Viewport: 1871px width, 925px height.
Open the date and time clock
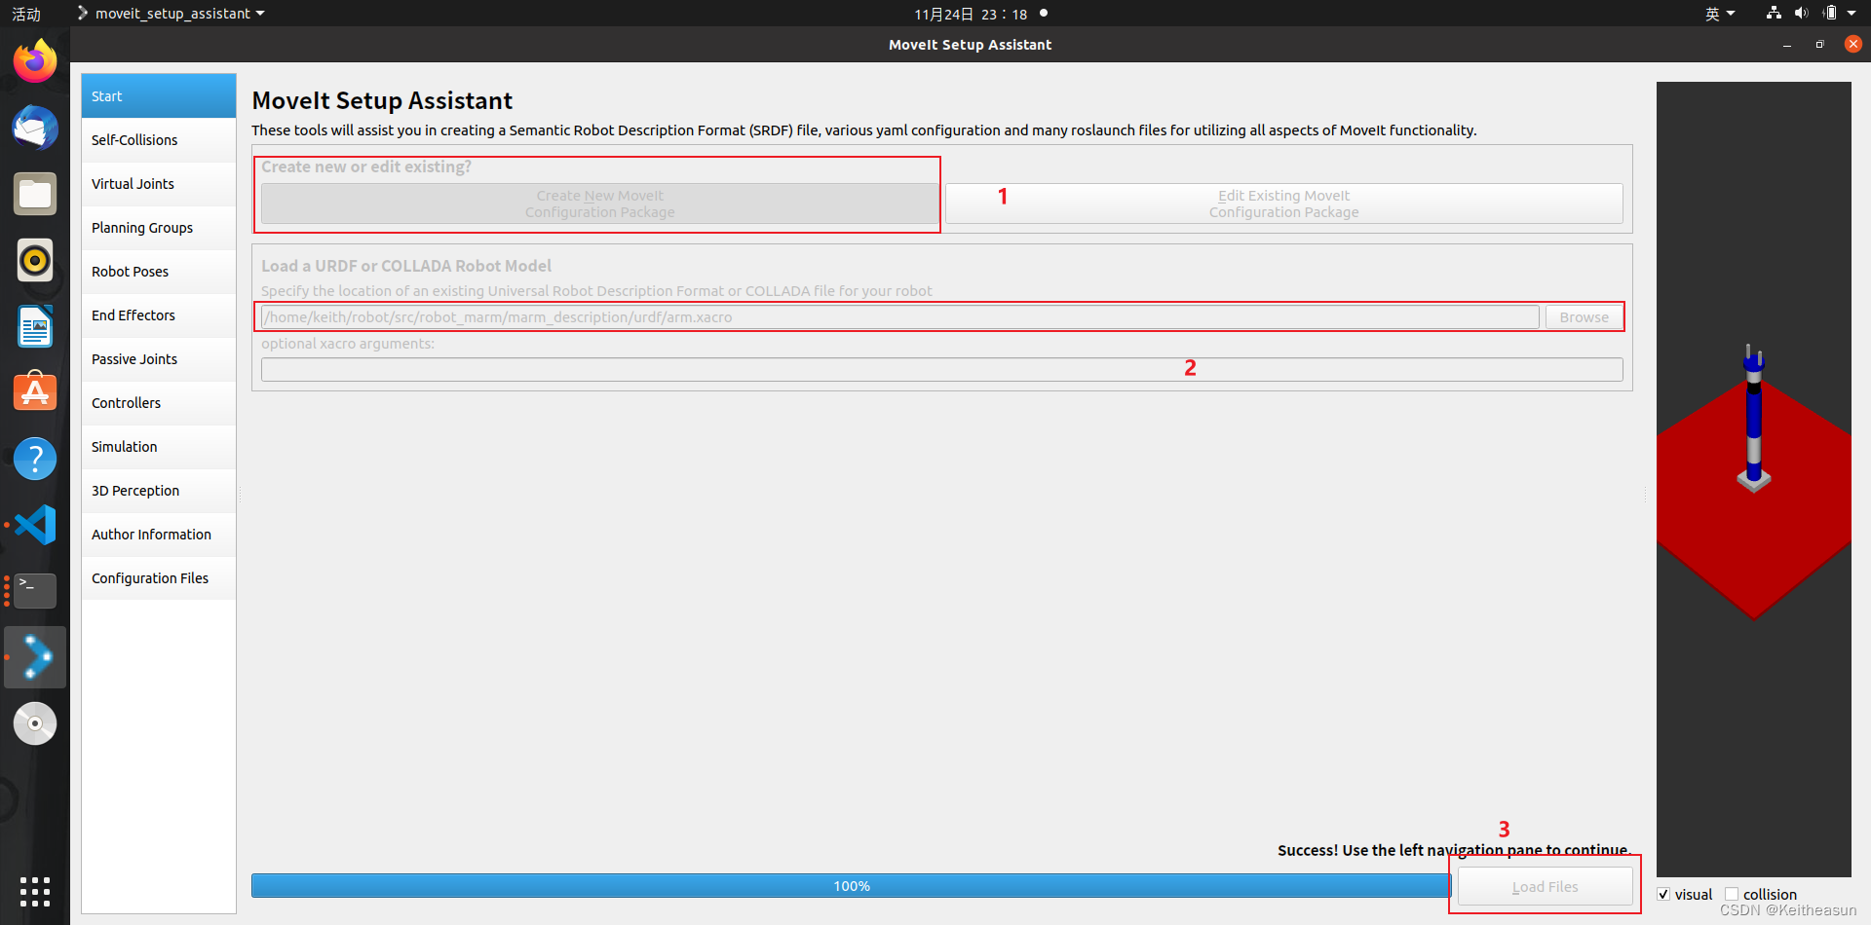(x=971, y=14)
